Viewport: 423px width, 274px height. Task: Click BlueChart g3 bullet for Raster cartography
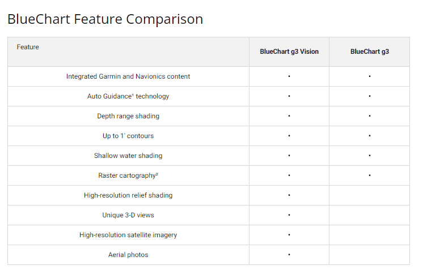click(x=370, y=175)
